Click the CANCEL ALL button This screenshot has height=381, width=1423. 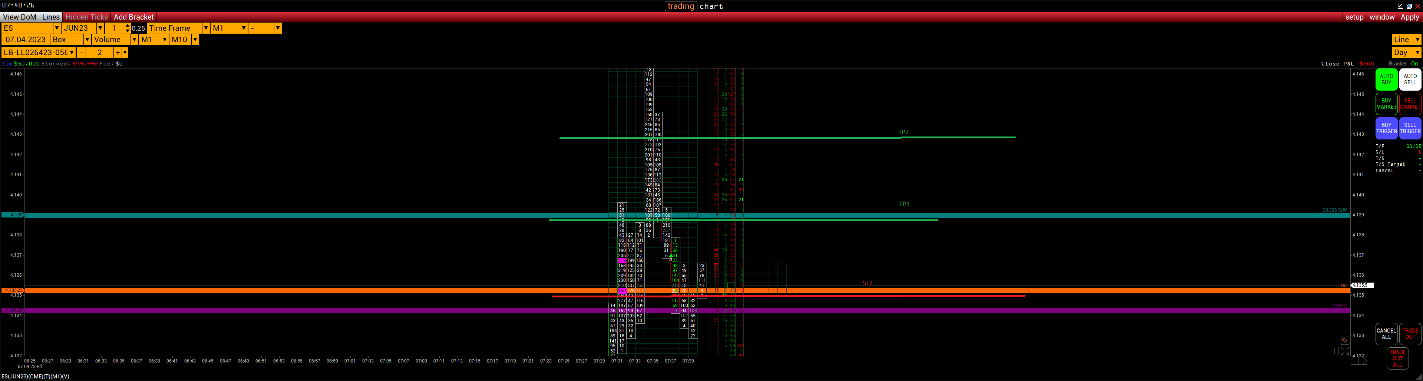[1386, 334]
